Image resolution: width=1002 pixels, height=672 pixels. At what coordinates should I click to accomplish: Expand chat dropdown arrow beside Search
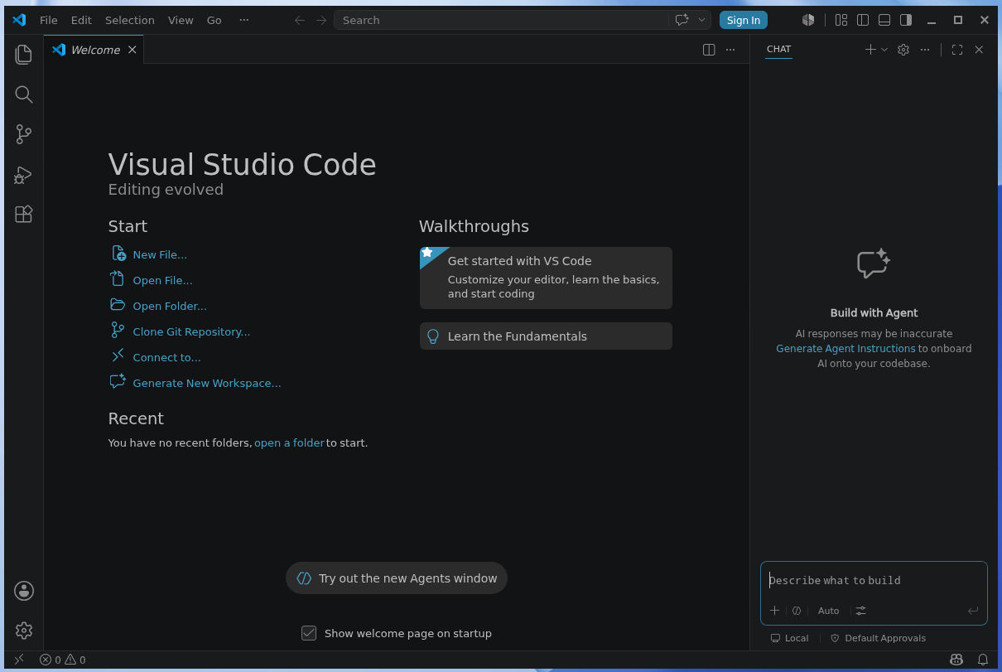tap(702, 20)
